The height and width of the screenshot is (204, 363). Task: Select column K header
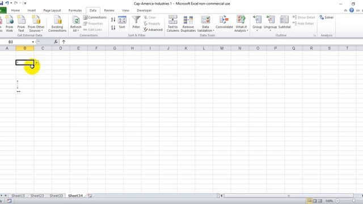pos(186,48)
